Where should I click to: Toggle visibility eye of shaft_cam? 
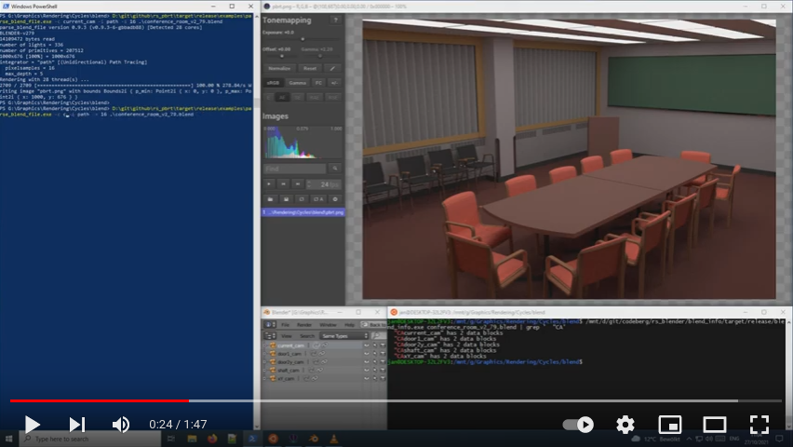click(367, 370)
